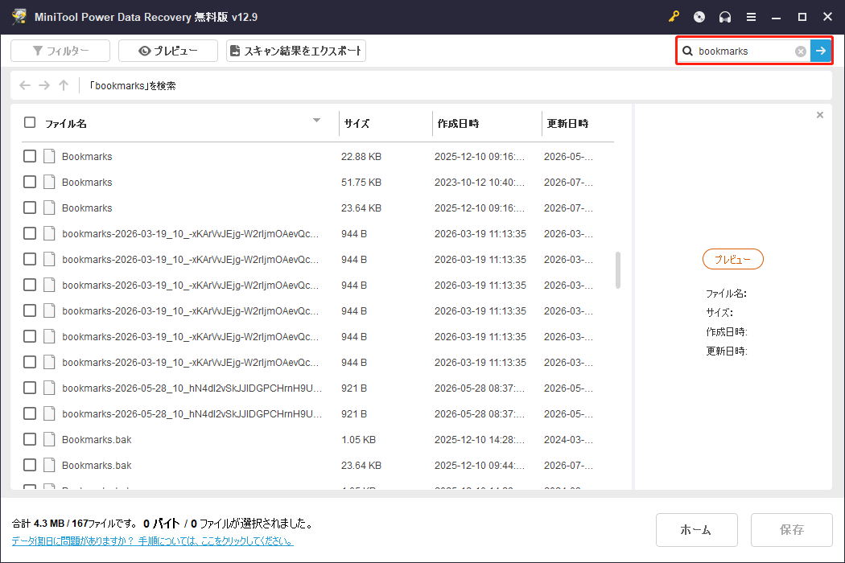Click orange プレビュー button in side panel
This screenshot has height=563, width=845.
click(733, 259)
